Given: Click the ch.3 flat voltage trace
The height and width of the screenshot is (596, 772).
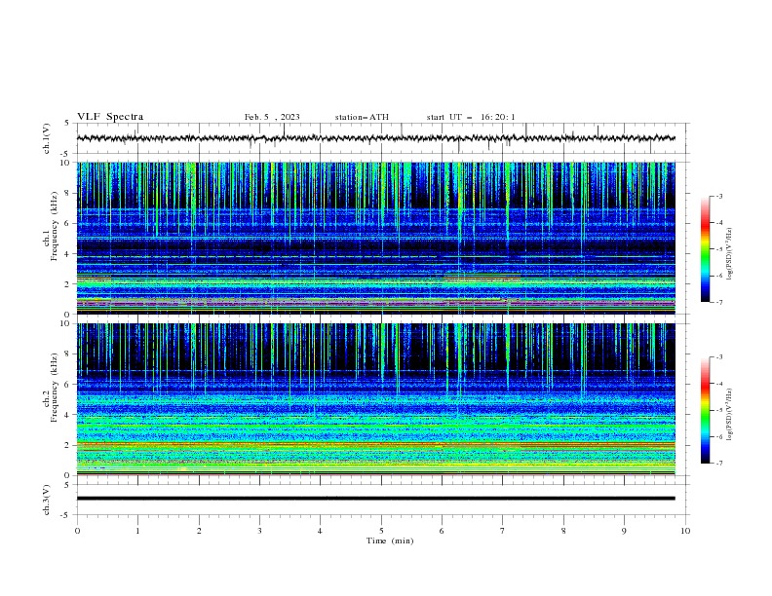Looking at the screenshot, I should coord(375,499).
